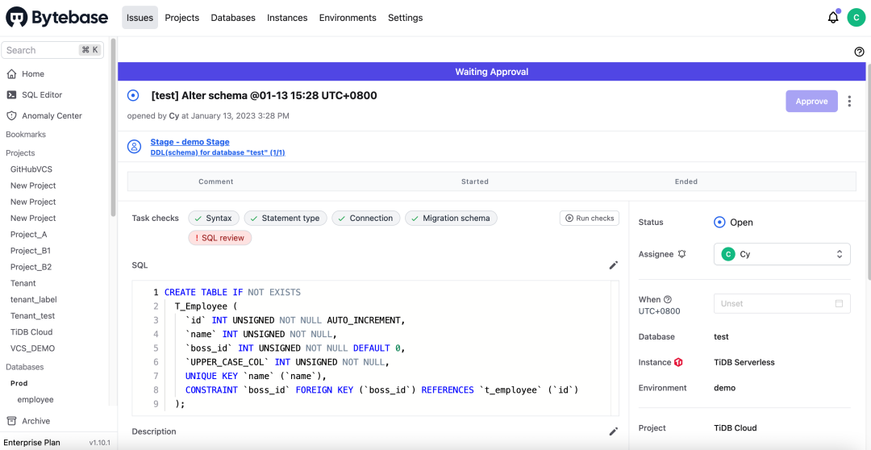Edit Description with the pencil icon
The height and width of the screenshot is (450, 871).
click(613, 431)
